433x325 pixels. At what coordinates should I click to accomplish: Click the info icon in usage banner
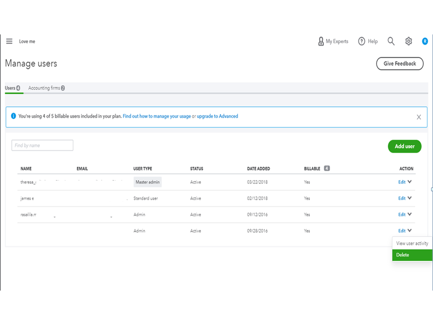pos(13,116)
